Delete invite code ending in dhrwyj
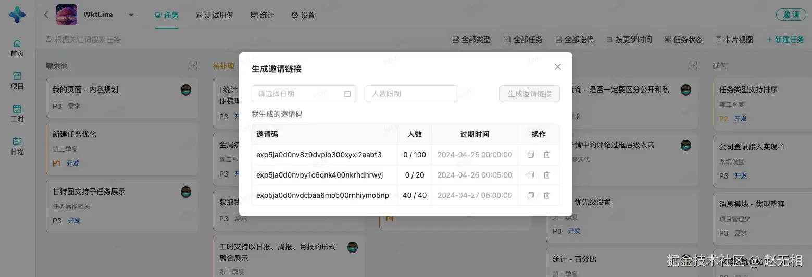 tap(547, 175)
